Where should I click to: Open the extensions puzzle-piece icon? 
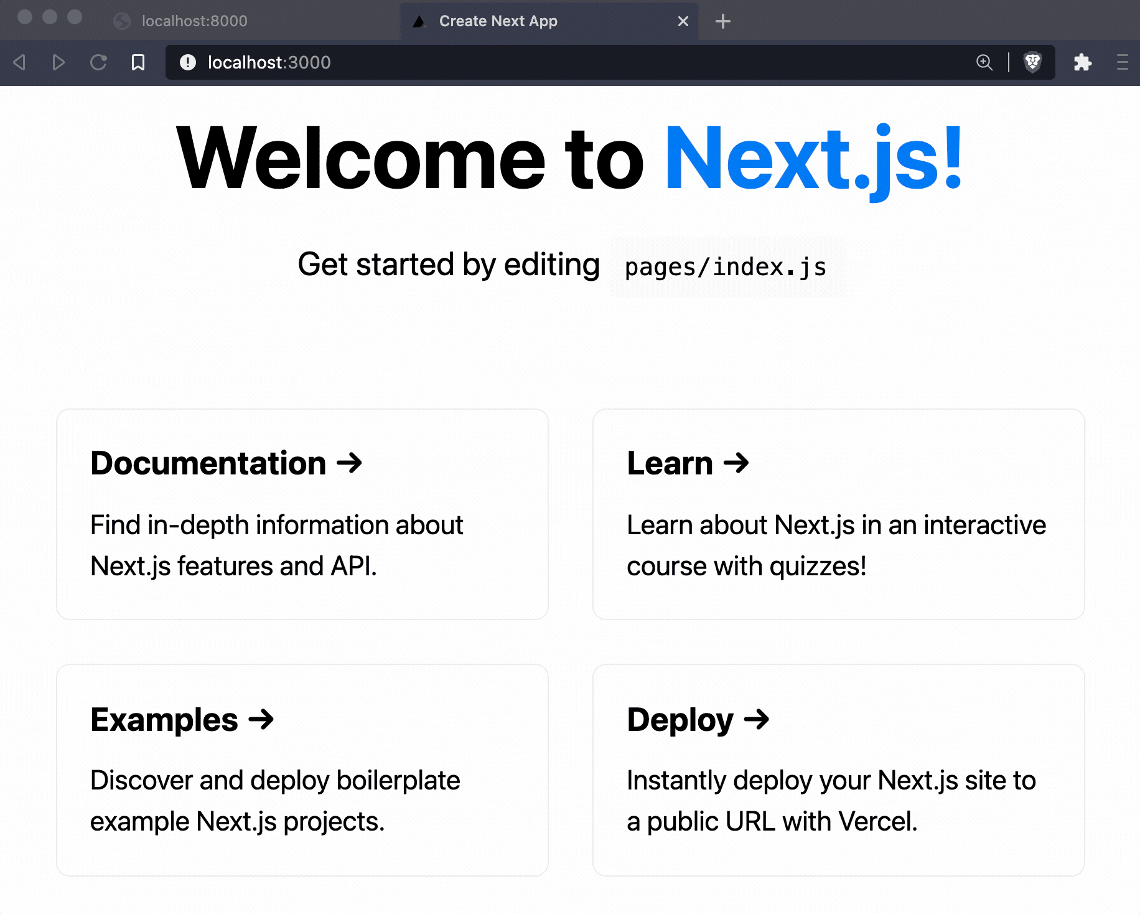(x=1082, y=62)
